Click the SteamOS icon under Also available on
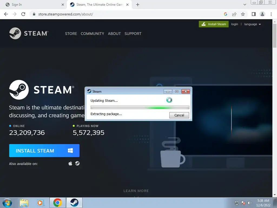277x208 pixels. [x=77, y=163]
